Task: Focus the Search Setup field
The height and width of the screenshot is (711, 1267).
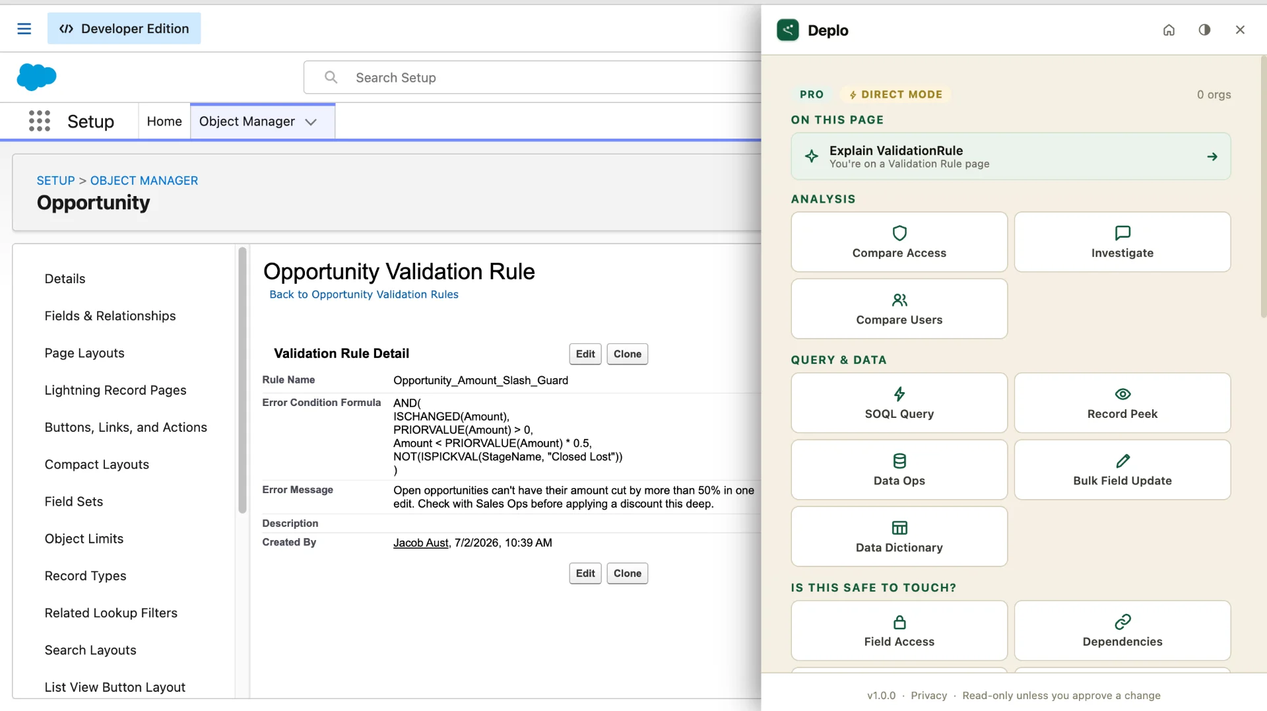Action: pos(532,77)
